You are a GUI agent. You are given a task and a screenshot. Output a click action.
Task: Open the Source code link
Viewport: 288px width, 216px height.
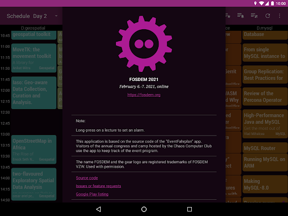87,178
